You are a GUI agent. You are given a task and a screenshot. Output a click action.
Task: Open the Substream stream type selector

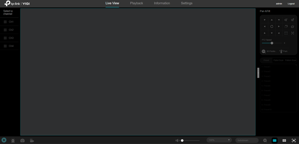click(x=247, y=141)
